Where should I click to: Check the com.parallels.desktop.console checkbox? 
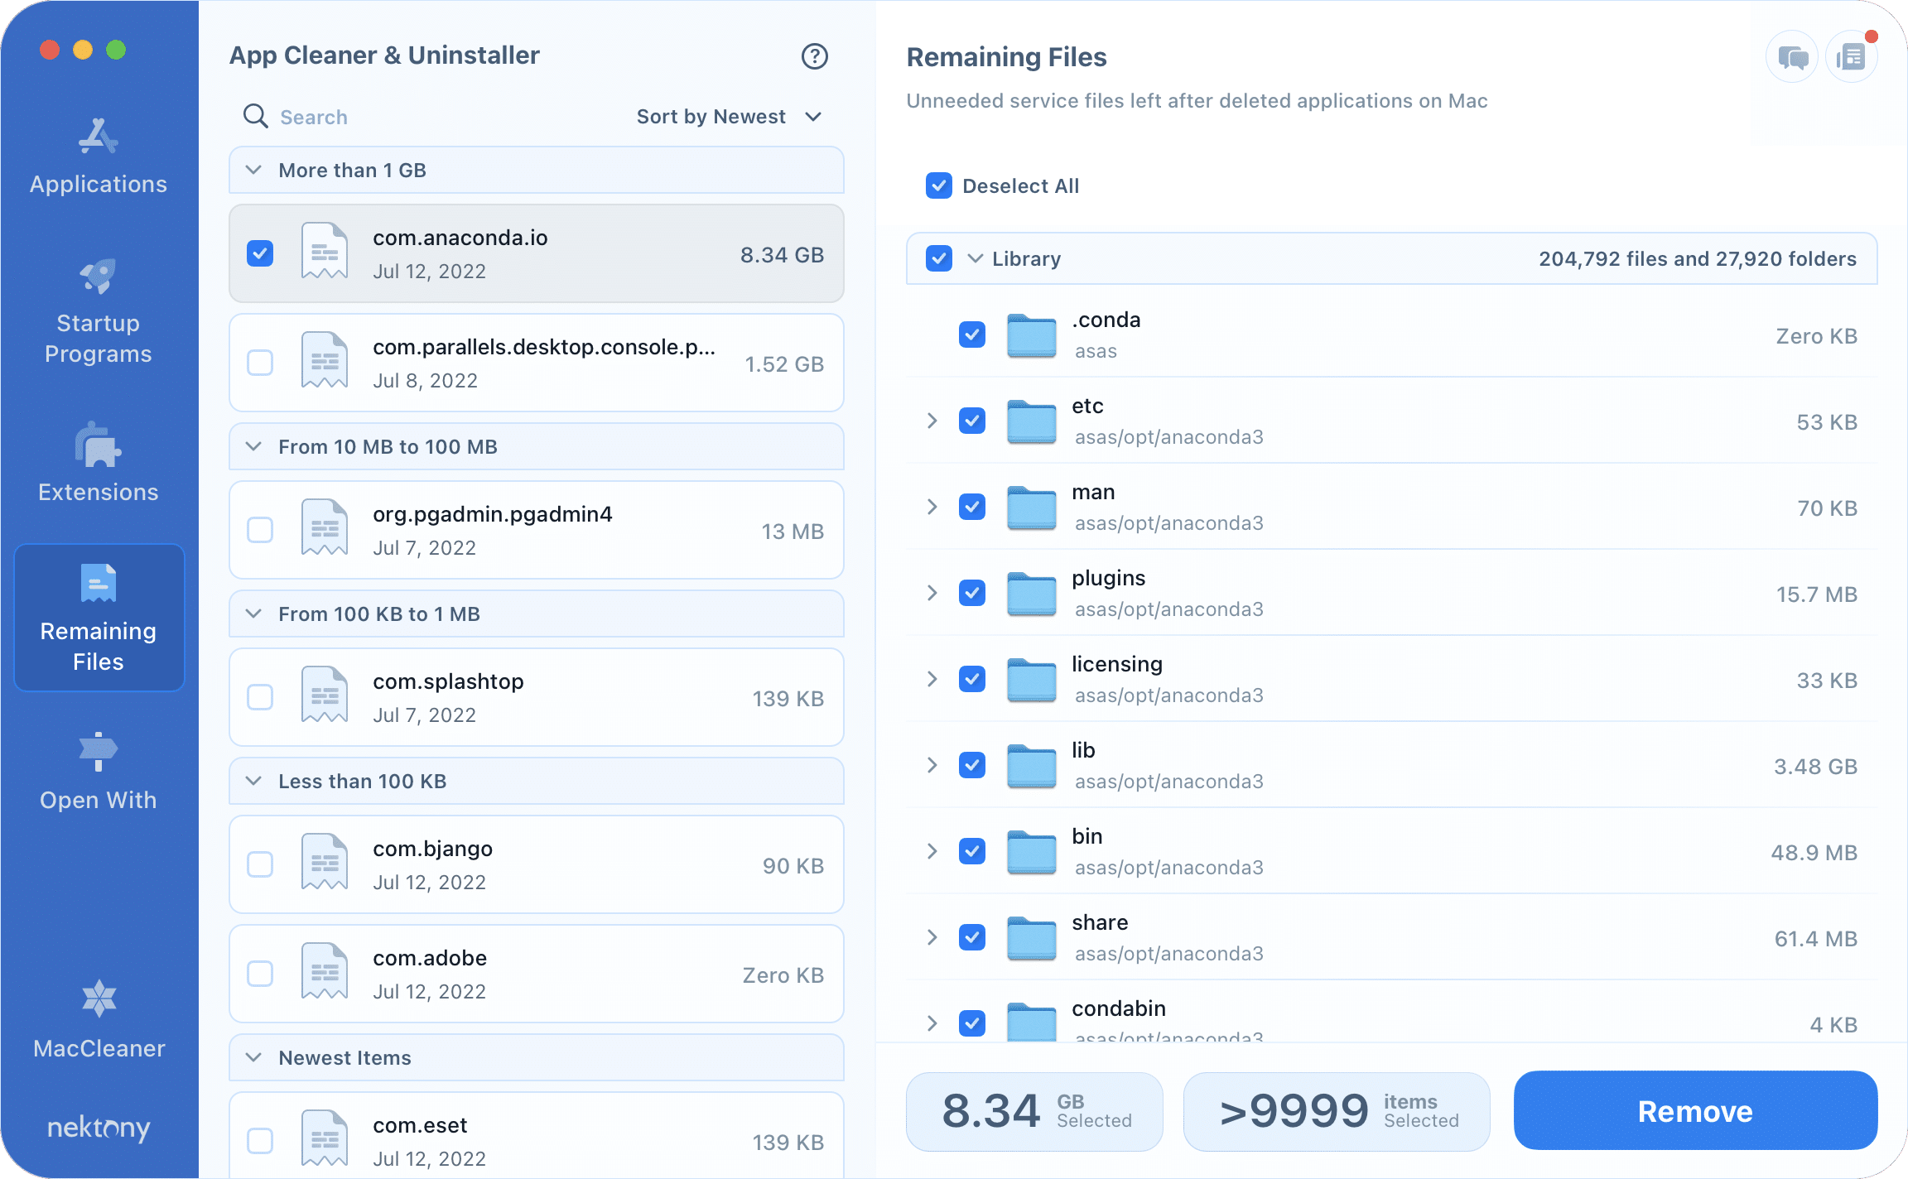tap(260, 363)
